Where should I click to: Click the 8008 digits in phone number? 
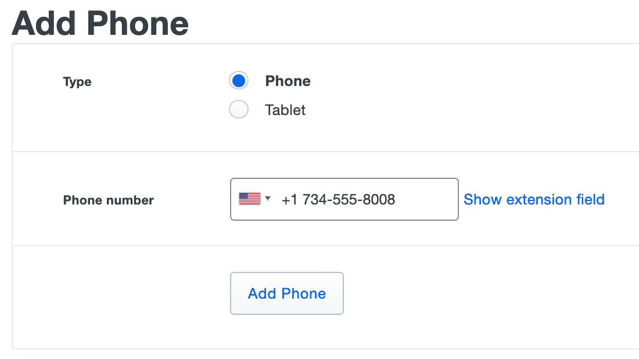tap(379, 200)
